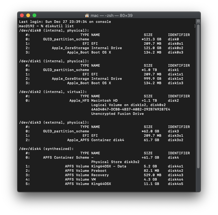Click the "529.0 MB" size value
Image resolution: width=218 pixels, height=215 pixels.
[153, 175]
